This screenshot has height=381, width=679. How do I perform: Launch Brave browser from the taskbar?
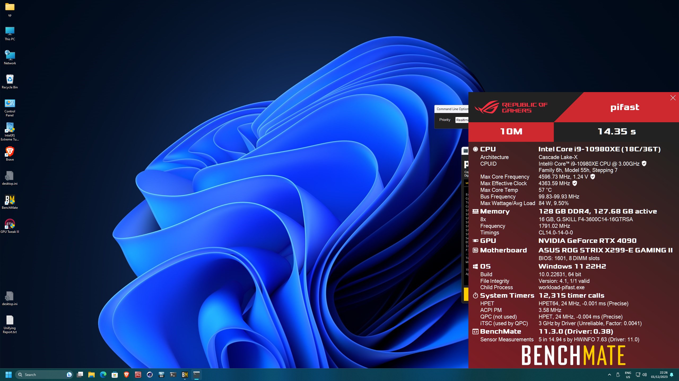(127, 375)
